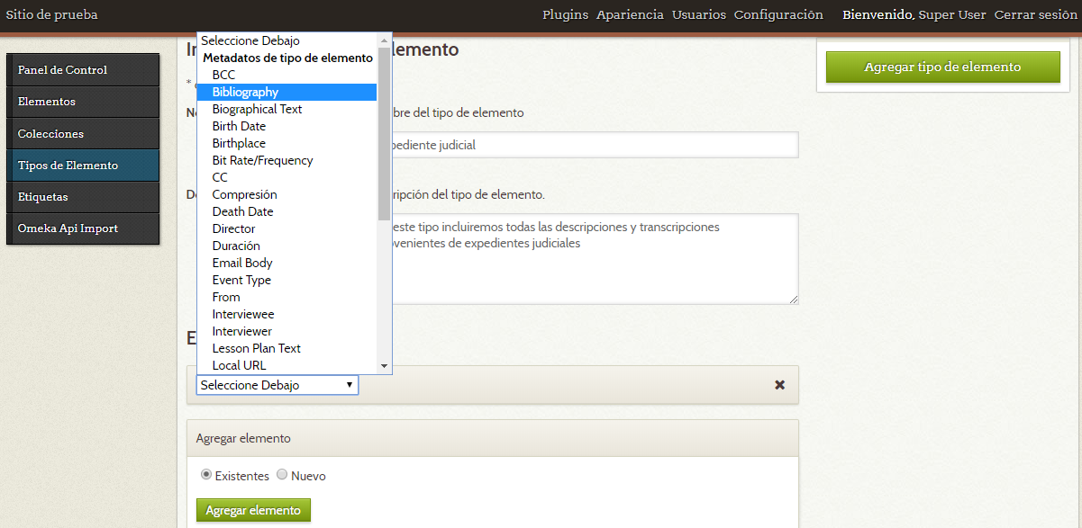Open the 'Configuración' menu
The image size is (1082, 528).
777,14
